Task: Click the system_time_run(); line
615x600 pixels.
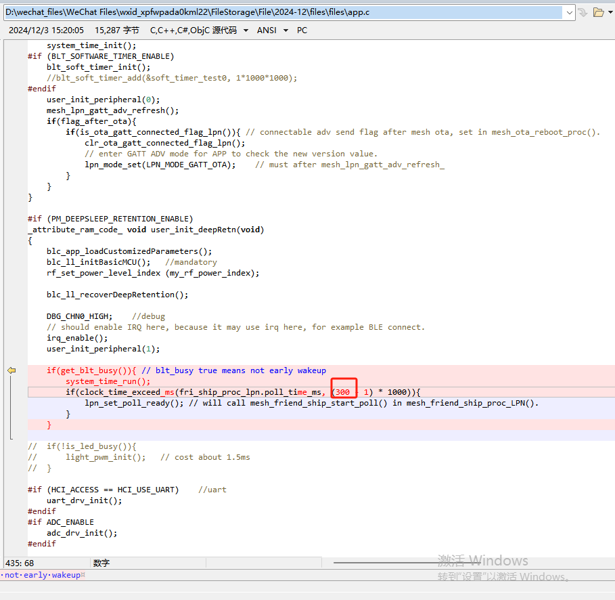Action: (x=108, y=381)
